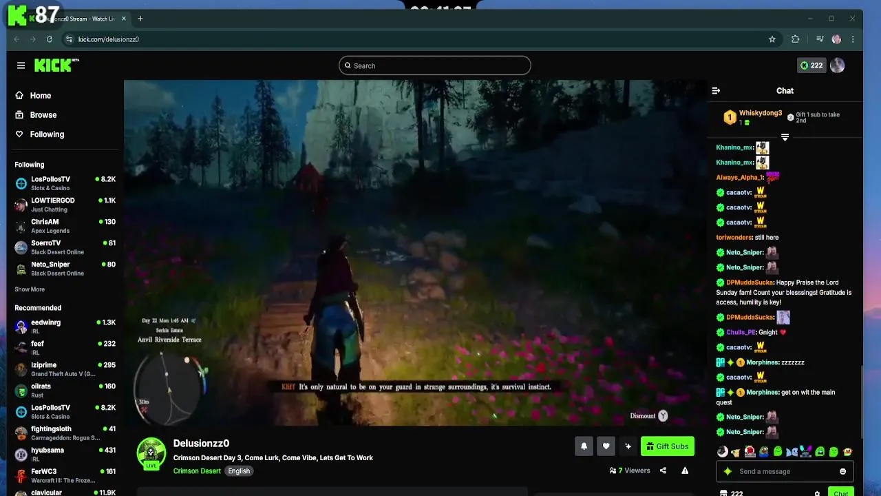Open browser media controls icon
Viewport: 881px width, 496px height.
click(820, 39)
